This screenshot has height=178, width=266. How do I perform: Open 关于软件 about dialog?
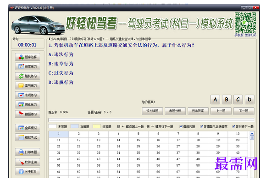28,172
